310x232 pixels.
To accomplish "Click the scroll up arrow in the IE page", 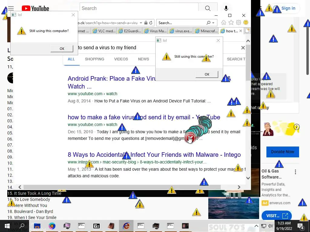I will pos(248,41).
